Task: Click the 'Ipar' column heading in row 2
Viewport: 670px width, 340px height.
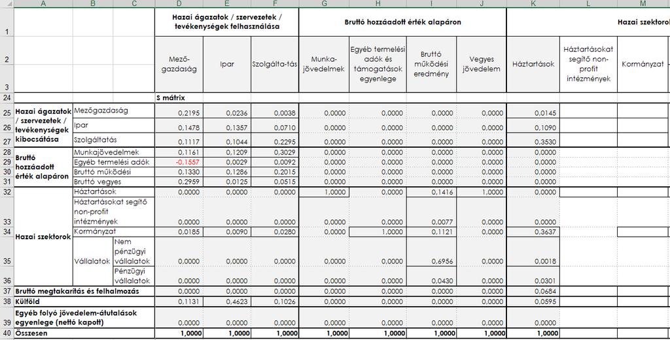Action: (227, 65)
